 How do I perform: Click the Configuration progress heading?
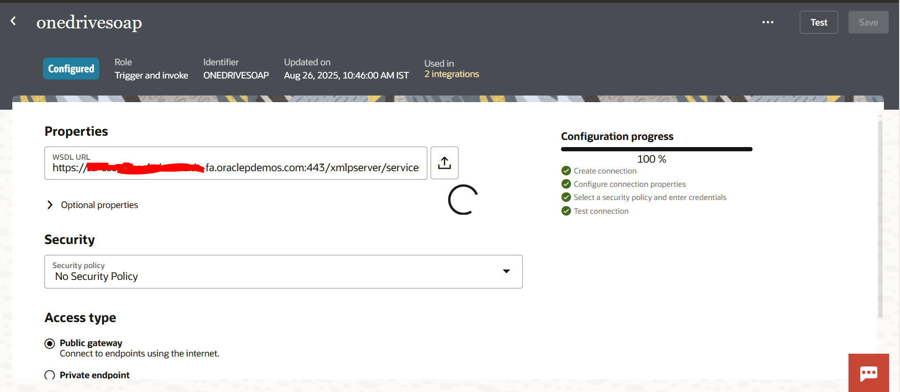(x=617, y=136)
